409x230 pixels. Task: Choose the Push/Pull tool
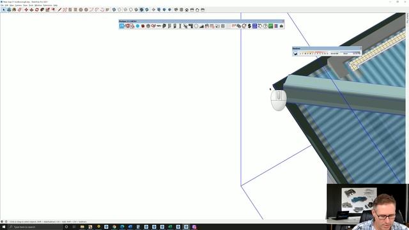[31, 10]
